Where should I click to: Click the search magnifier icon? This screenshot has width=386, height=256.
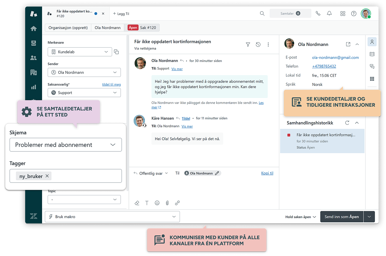pos(262,14)
